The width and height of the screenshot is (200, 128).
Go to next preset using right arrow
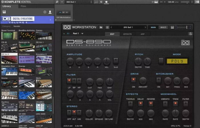coord(145,27)
